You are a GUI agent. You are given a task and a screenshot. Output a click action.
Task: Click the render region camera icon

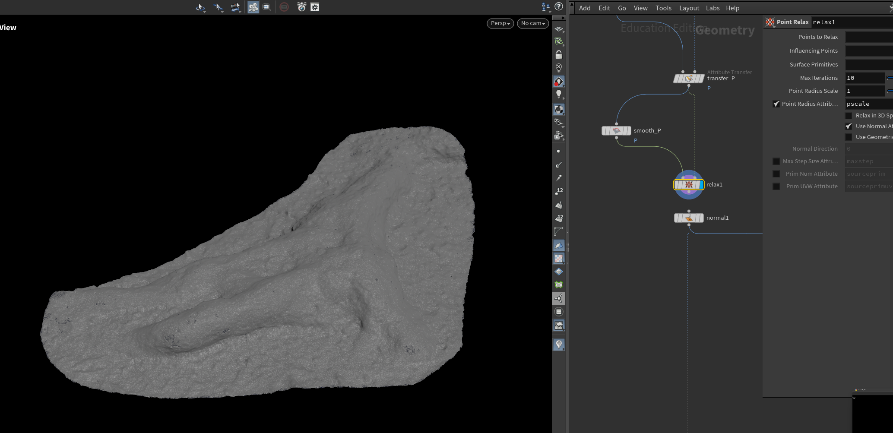(301, 7)
